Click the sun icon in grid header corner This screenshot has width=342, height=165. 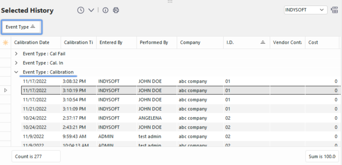tap(5, 43)
